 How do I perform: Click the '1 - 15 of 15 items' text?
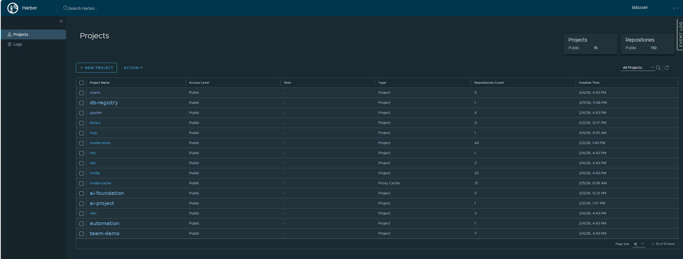[663, 244]
